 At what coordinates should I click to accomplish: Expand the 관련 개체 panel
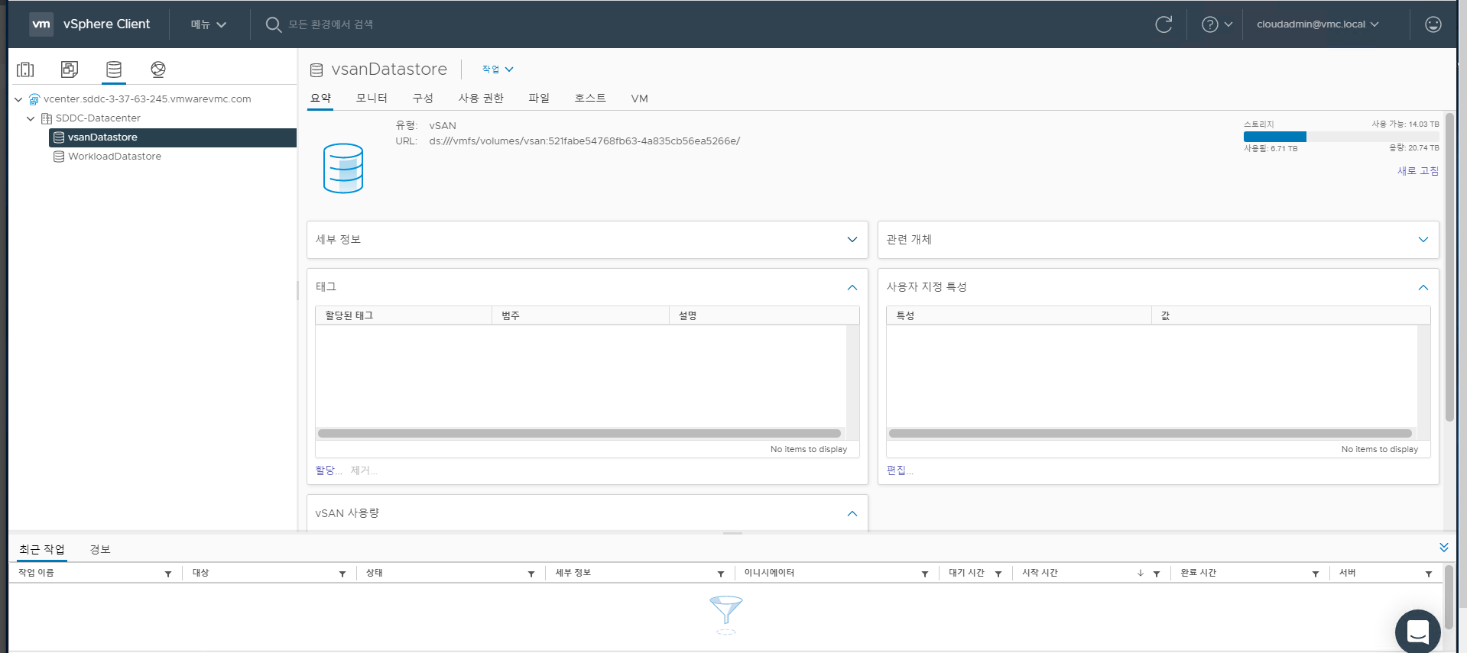(x=1423, y=240)
